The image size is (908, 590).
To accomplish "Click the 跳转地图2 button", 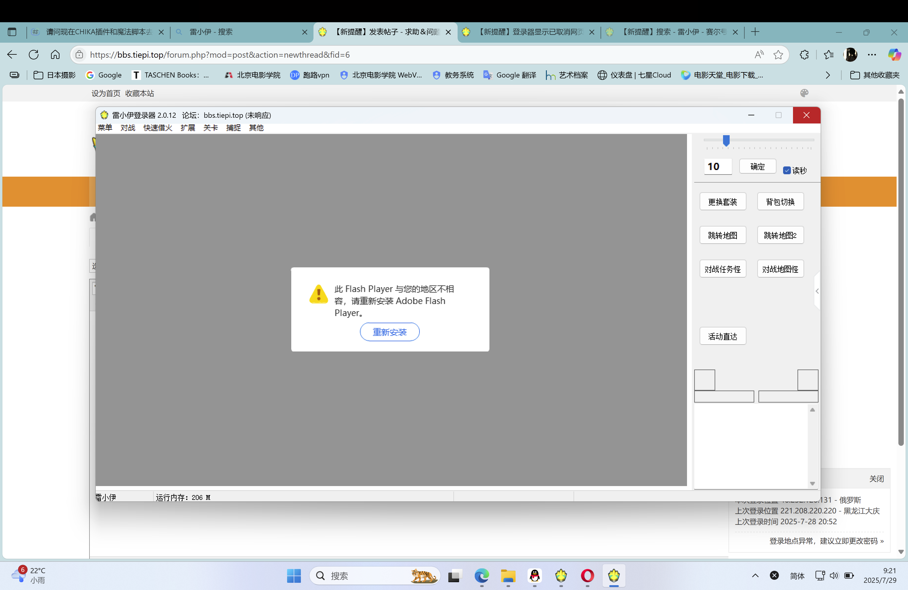I will [x=780, y=235].
